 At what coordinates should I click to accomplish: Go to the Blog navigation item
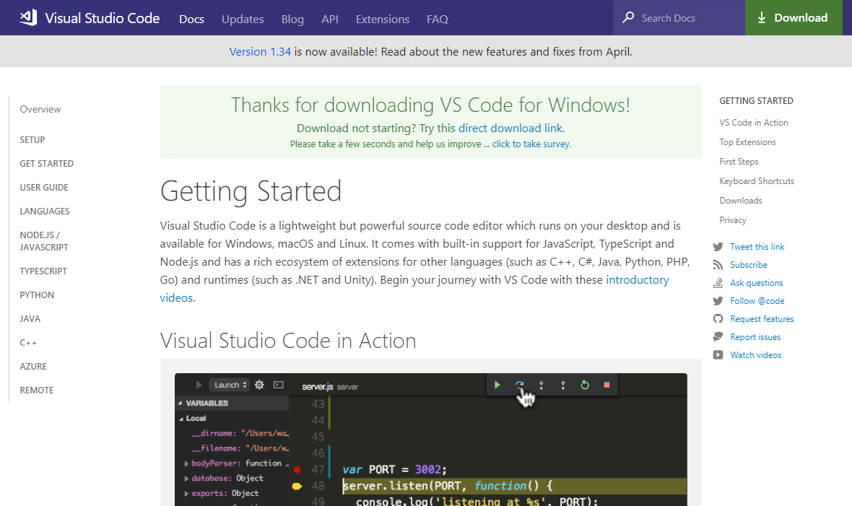(x=292, y=19)
